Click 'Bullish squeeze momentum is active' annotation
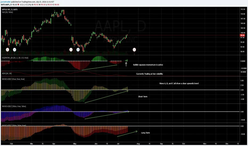 tap(148, 65)
